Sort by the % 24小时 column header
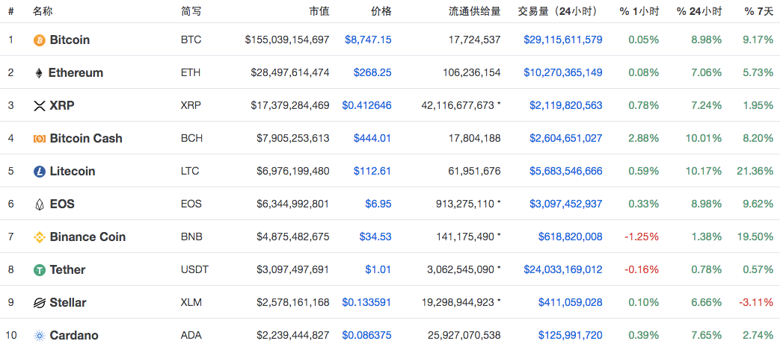The height and width of the screenshot is (347, 780). [699, 11]
